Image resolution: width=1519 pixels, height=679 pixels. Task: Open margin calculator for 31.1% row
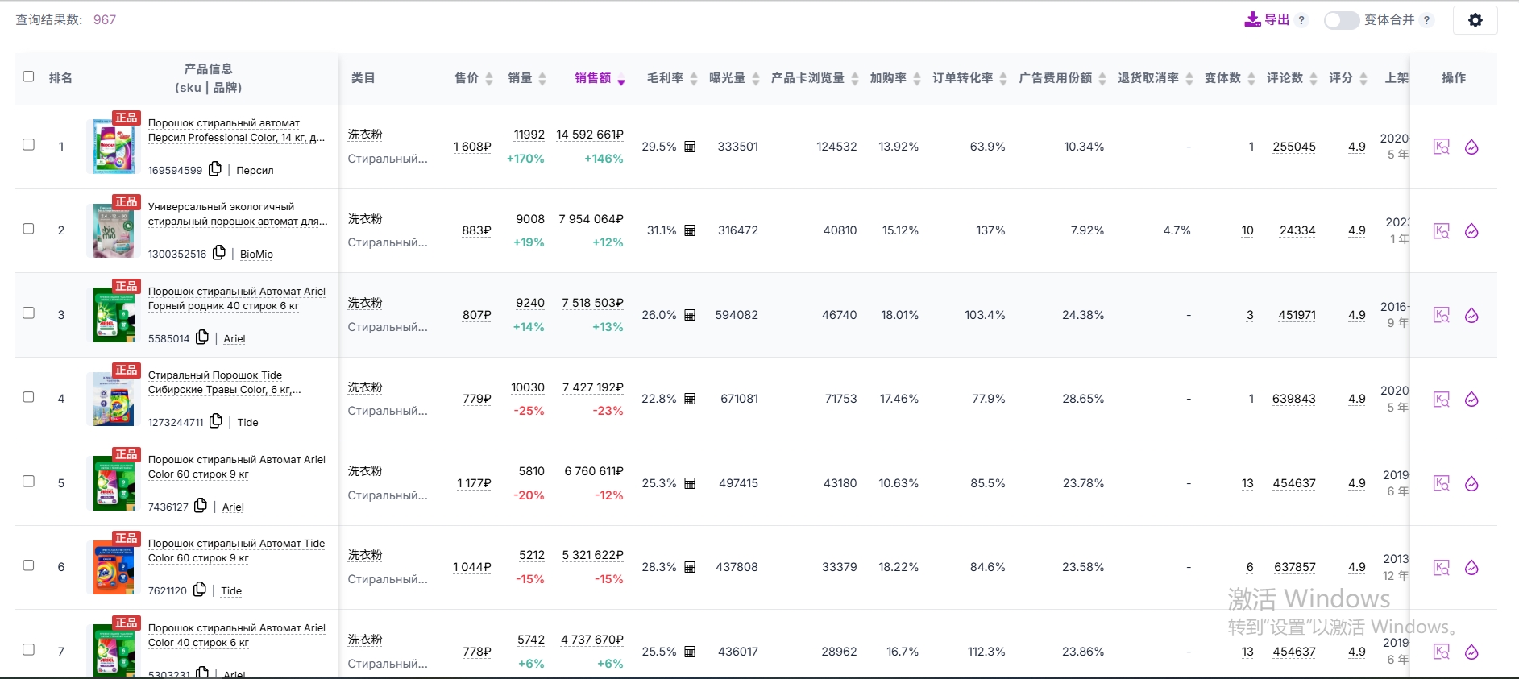pos(690,230)
